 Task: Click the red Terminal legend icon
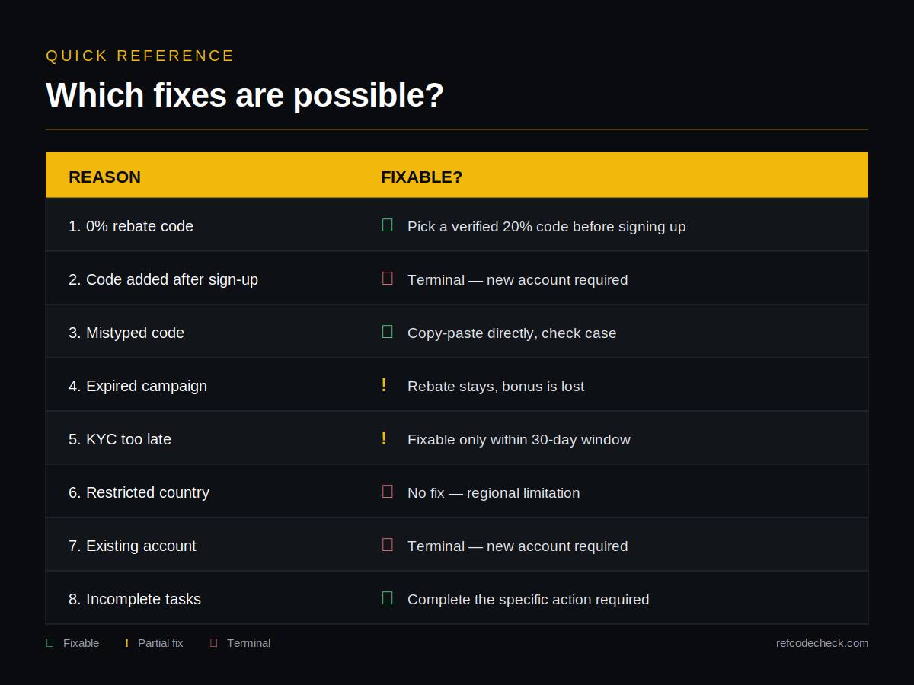(213, 643)
